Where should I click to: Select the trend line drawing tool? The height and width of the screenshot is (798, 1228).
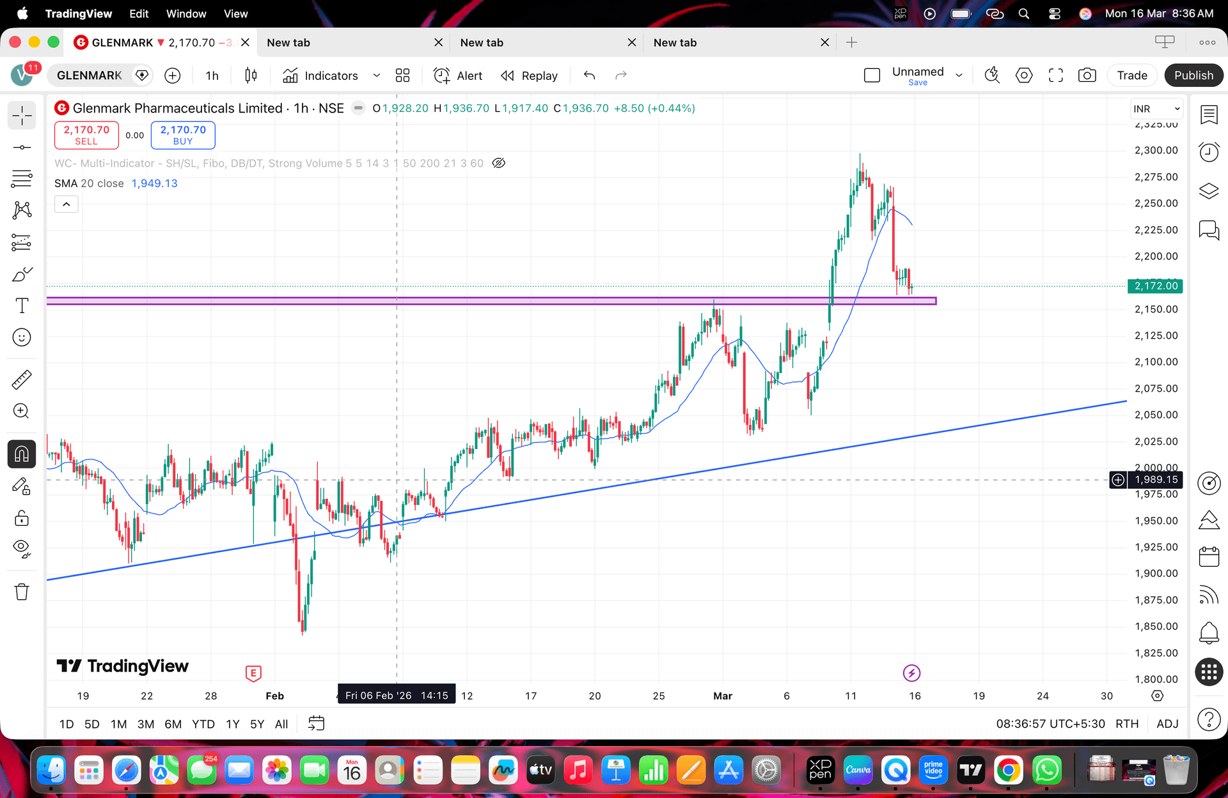(x=22, y=148)
